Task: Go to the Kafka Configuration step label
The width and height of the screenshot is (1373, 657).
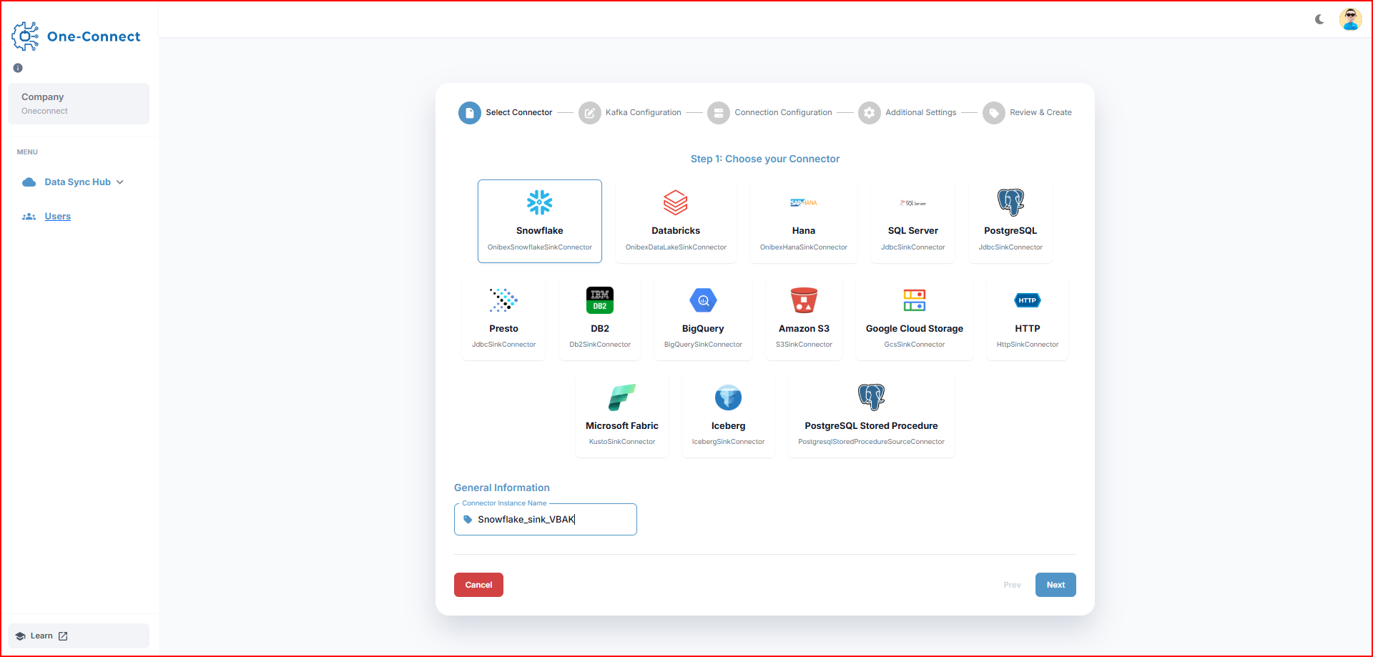Action: 644,113
